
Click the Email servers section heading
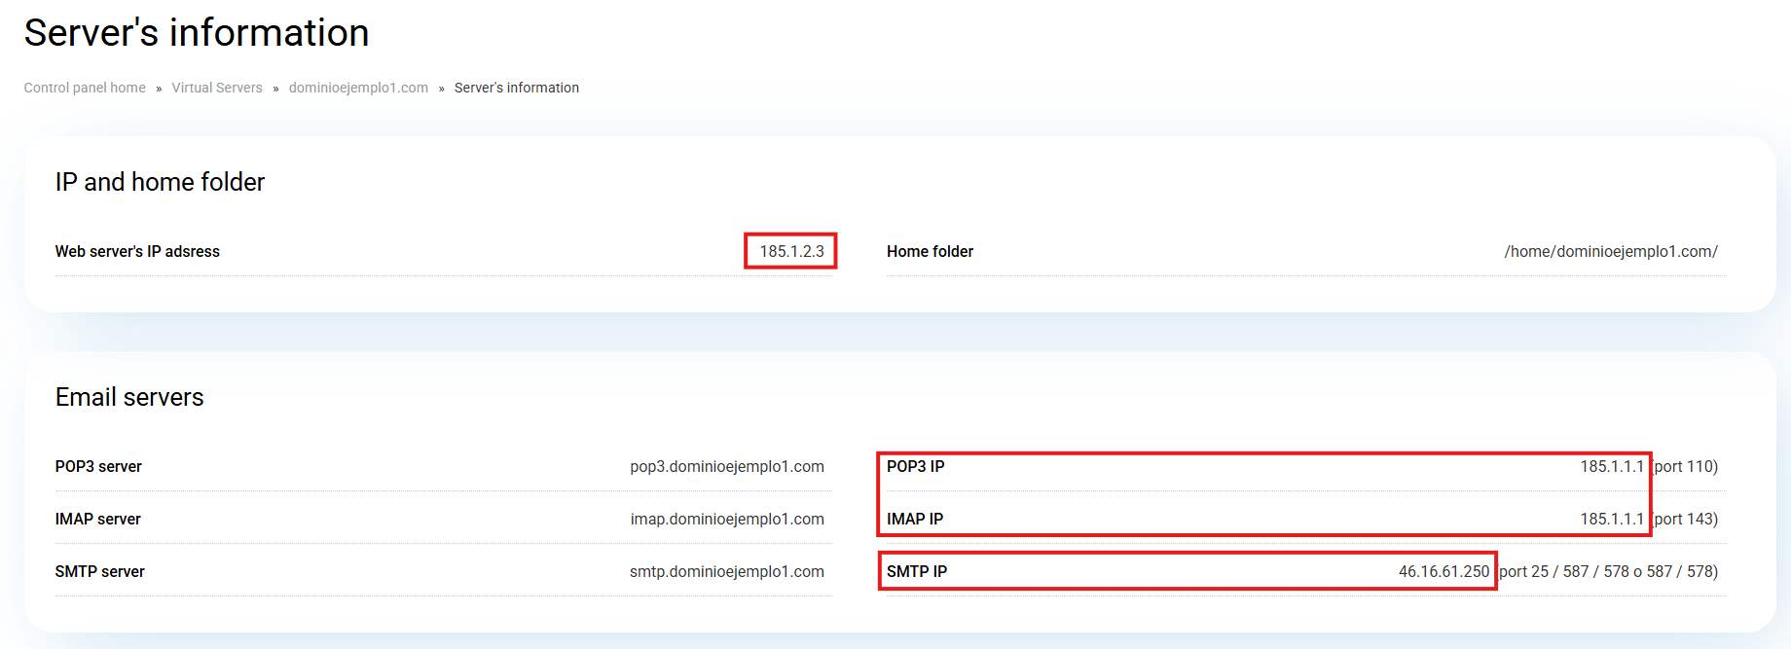tap(129, 397)
